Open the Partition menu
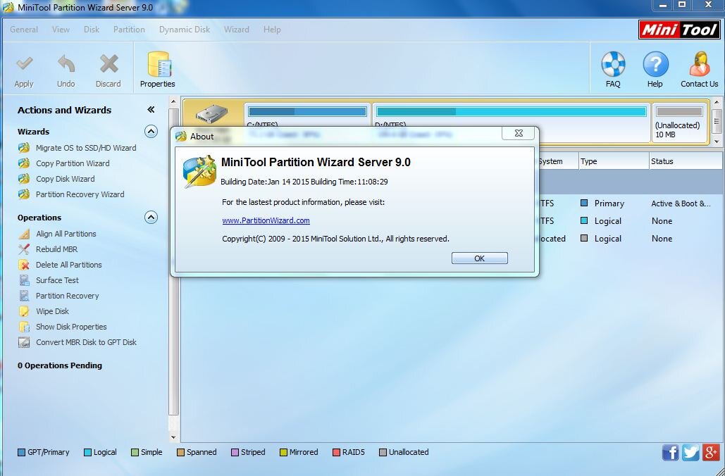This screenshot has width=725, height=476. click(129, 30)
